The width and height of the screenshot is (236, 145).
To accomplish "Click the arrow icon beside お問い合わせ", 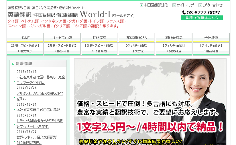I will [x=200, y=5].
